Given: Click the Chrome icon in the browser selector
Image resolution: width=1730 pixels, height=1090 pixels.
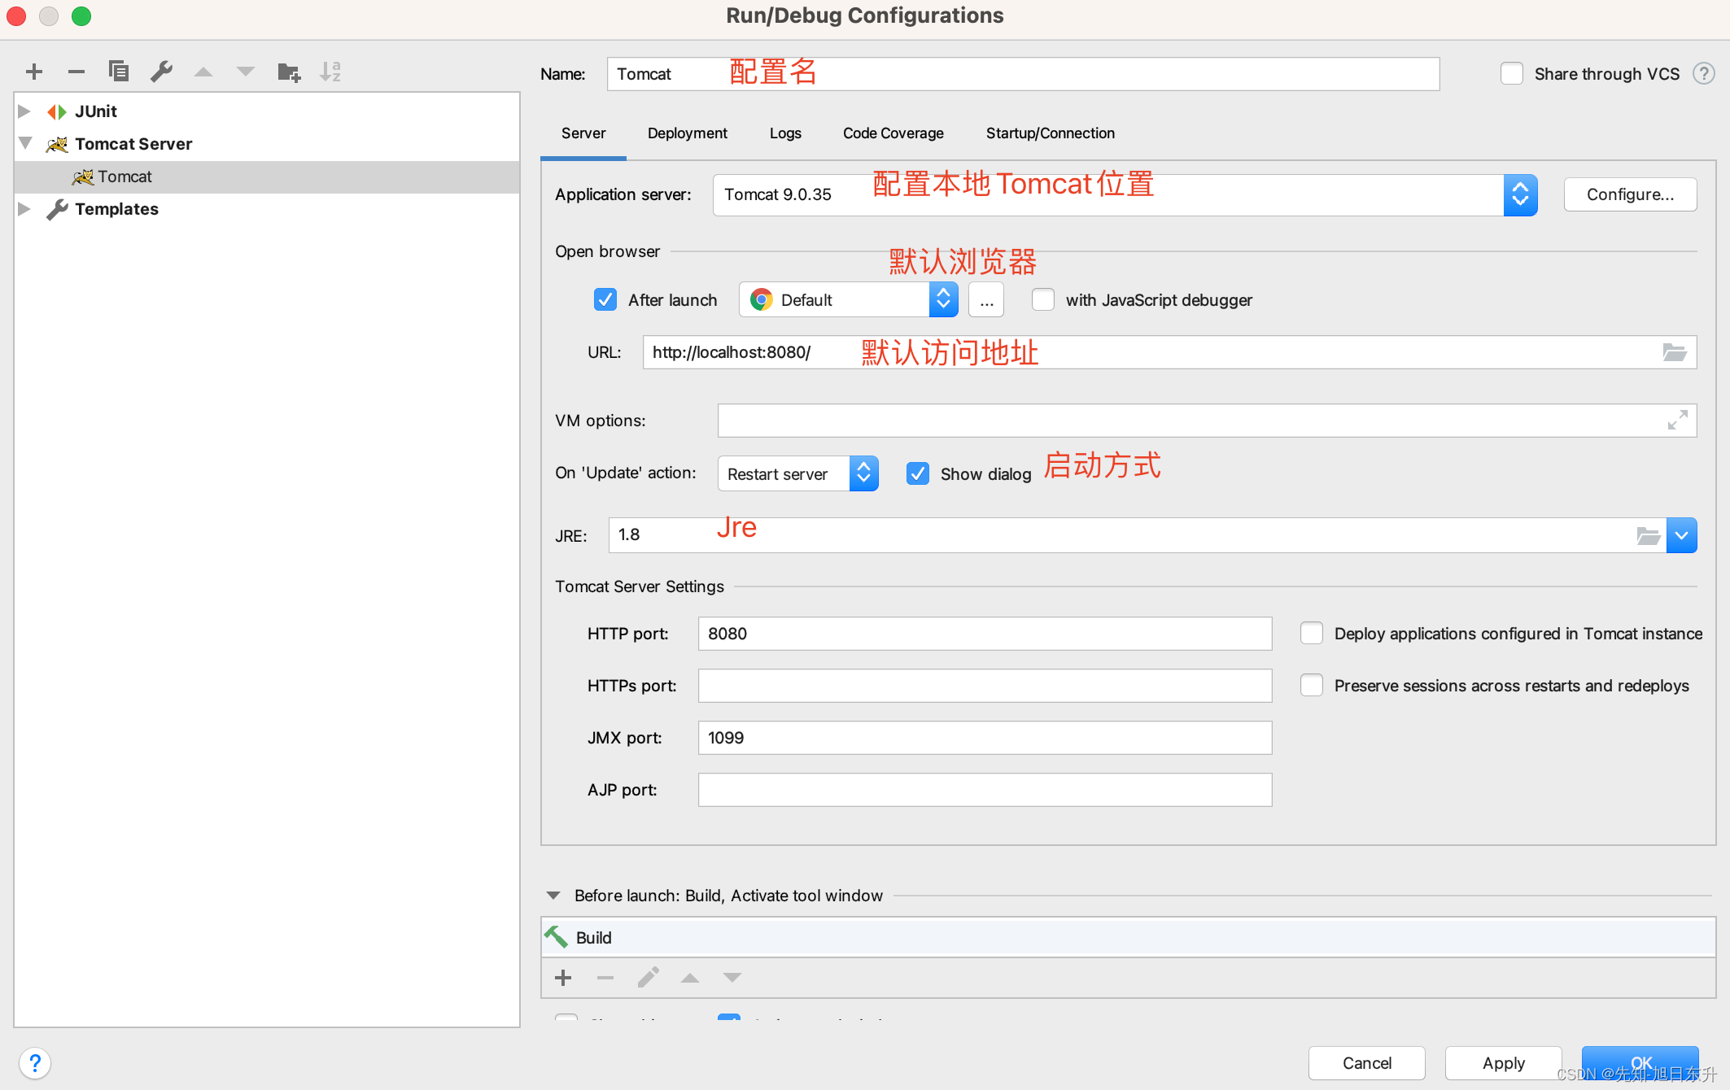Looking at the screenshot, I should (762, 300).
